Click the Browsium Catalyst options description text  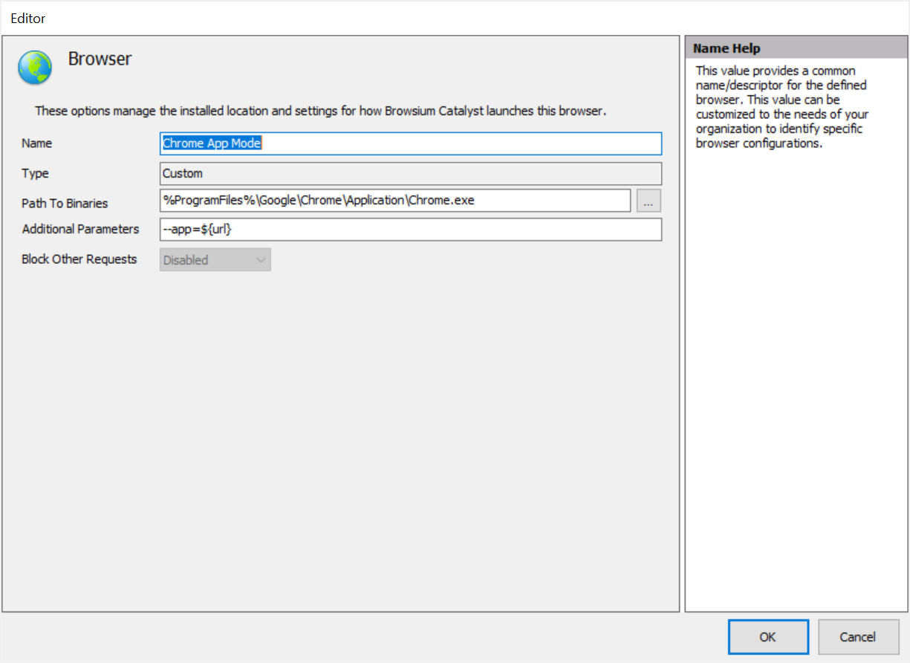(321, 111)
